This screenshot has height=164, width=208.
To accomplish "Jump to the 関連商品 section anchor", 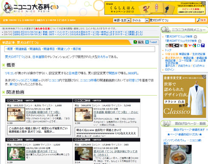I will click(35, 49).
